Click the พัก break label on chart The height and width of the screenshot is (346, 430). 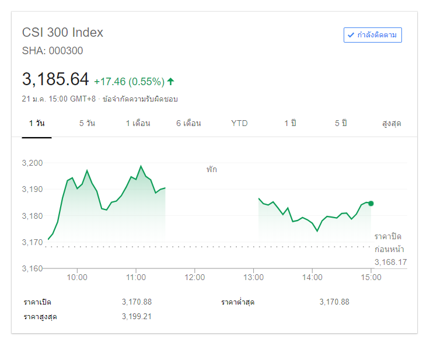point(211,169)
